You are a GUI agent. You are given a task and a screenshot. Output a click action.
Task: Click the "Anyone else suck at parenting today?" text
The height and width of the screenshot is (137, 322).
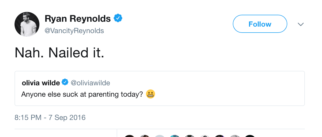click(82, 94)
